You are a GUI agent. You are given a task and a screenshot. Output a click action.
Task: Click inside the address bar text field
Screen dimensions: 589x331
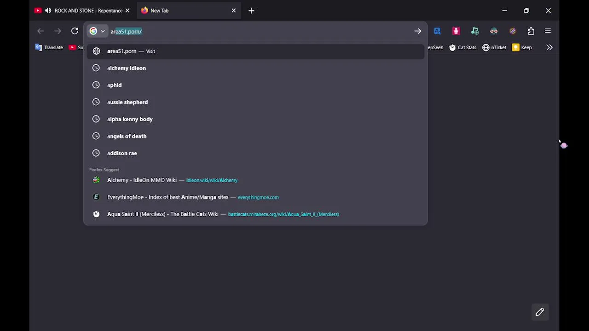(x=260, y=31)
